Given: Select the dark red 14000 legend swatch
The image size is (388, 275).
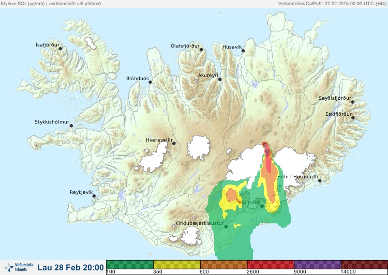Looking at the screenshot, I should coord(364,265).
